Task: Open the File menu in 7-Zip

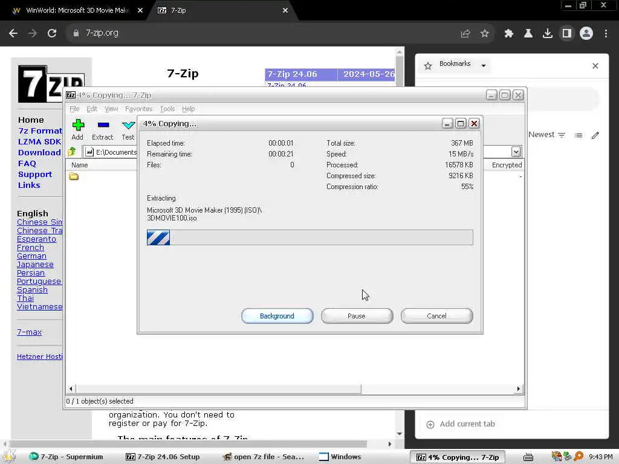Action: pyautogui.click(x=74, y=109)
